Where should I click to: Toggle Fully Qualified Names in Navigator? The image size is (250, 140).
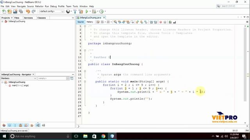(x=32, y=125)
